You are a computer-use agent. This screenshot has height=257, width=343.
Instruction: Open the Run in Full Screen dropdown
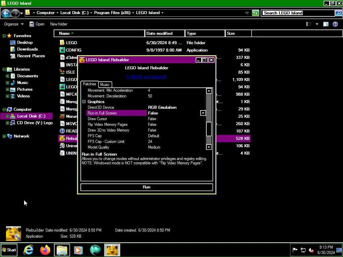[203, 113]
